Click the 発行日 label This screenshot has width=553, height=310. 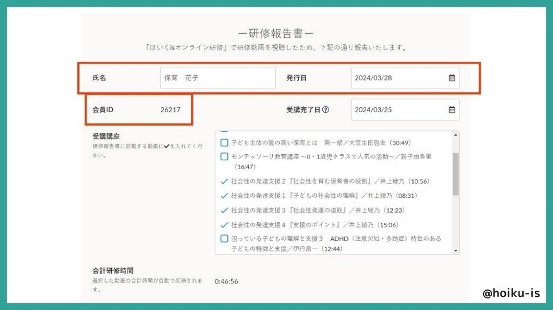click(296, 78)
